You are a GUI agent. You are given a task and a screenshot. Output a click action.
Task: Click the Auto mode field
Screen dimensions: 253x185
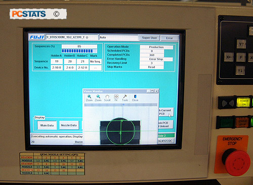click(x=118, y=37)
